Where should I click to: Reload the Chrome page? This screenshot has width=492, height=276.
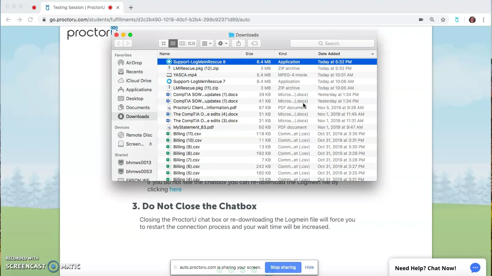(30, 20)
